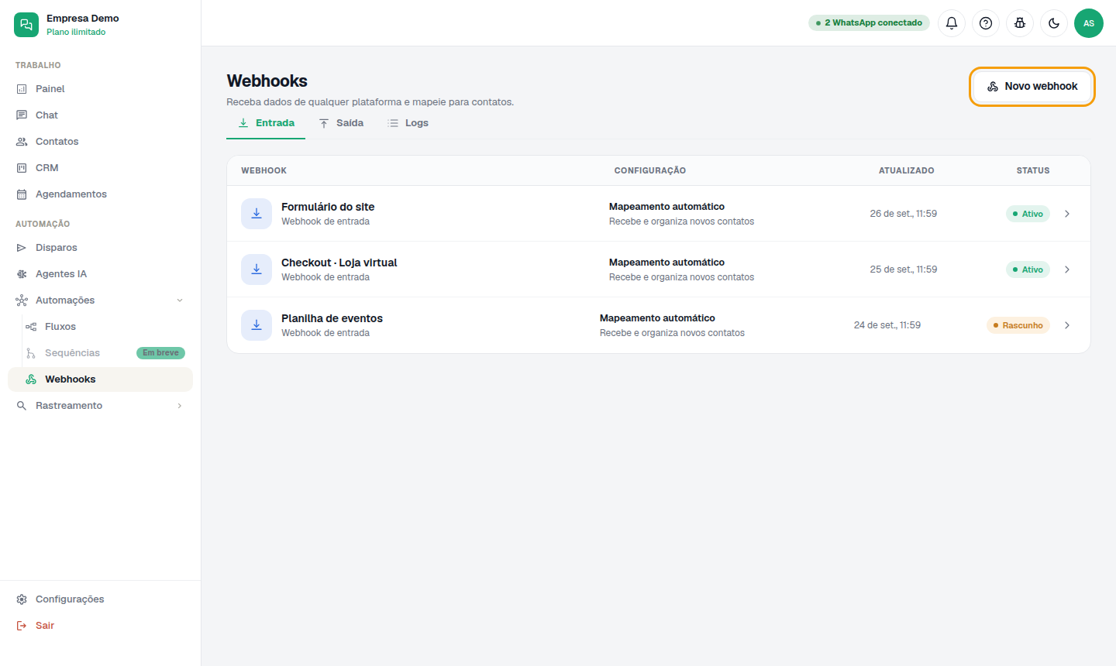Click Ativo status of Formulário do site
This screenshot has width=1116, height=666.
1028,214
